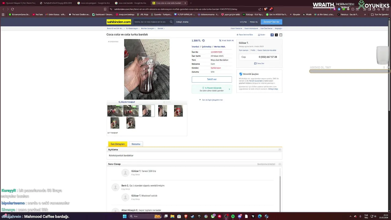Open Spotify from the taskbar

tap(233, 216)
